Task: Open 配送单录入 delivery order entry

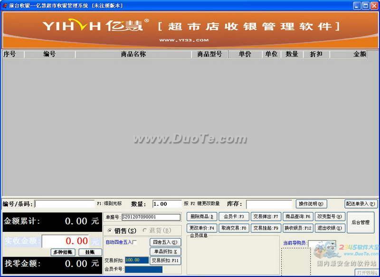Action: tap(361, 204)
